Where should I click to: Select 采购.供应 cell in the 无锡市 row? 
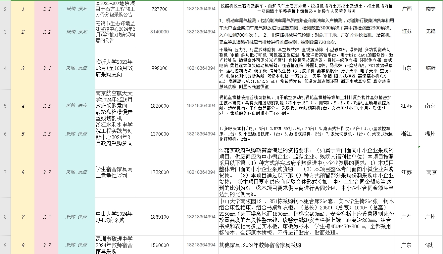click(x=76, y=32)
